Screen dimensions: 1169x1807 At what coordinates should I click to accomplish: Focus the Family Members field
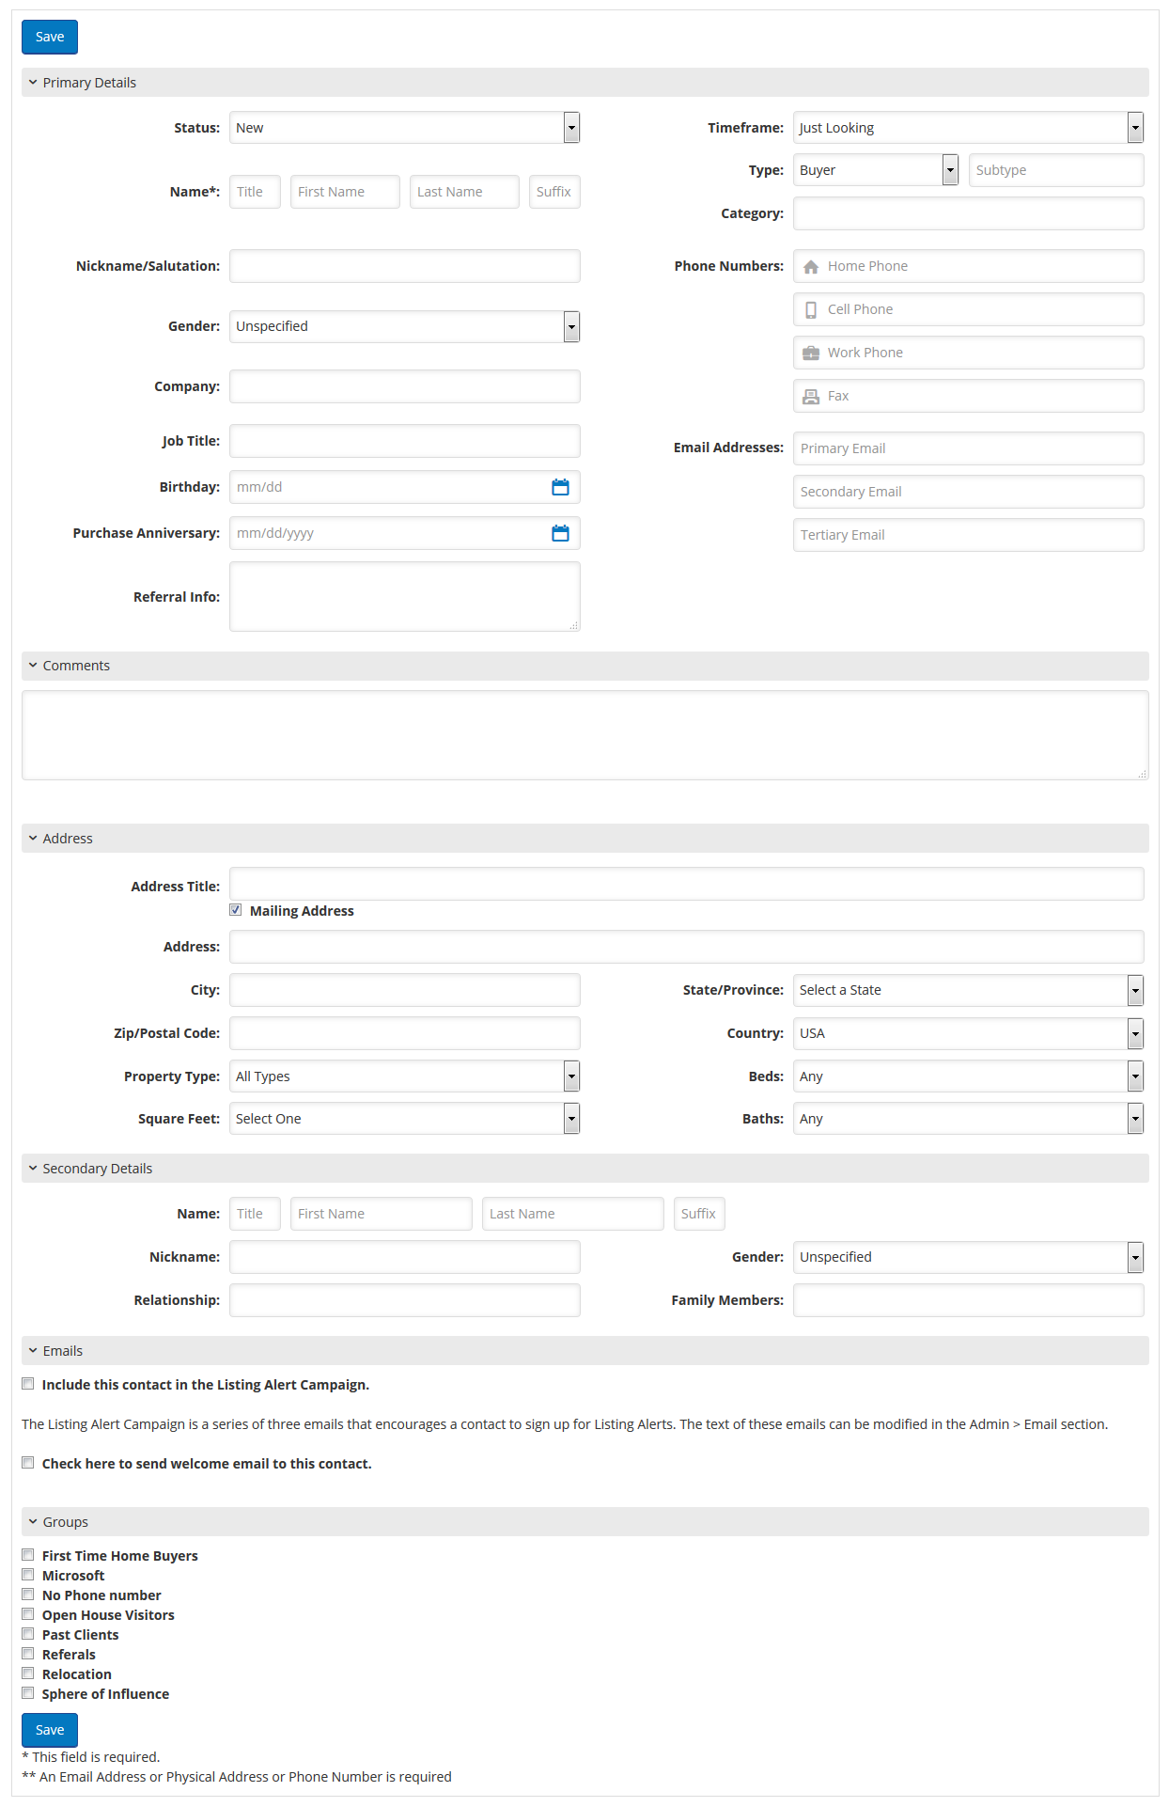click(969, 1300)
